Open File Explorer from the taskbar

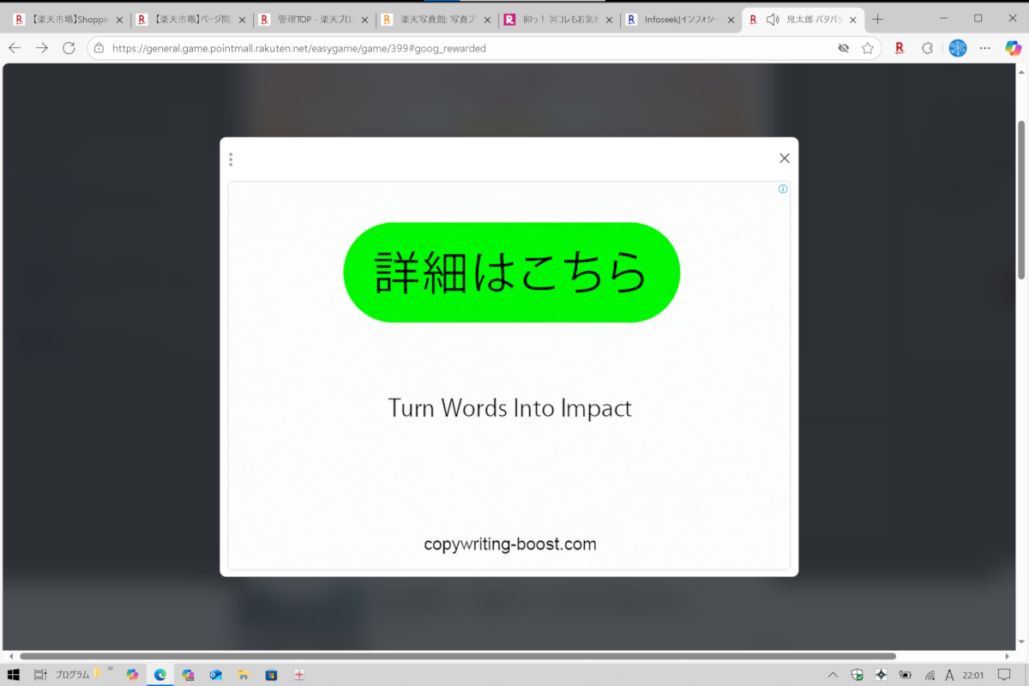coord(243,675)
